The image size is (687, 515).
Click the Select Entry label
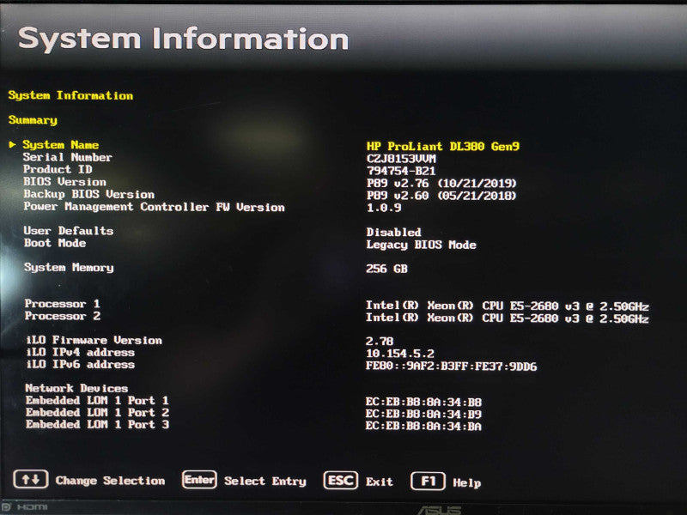265,481
